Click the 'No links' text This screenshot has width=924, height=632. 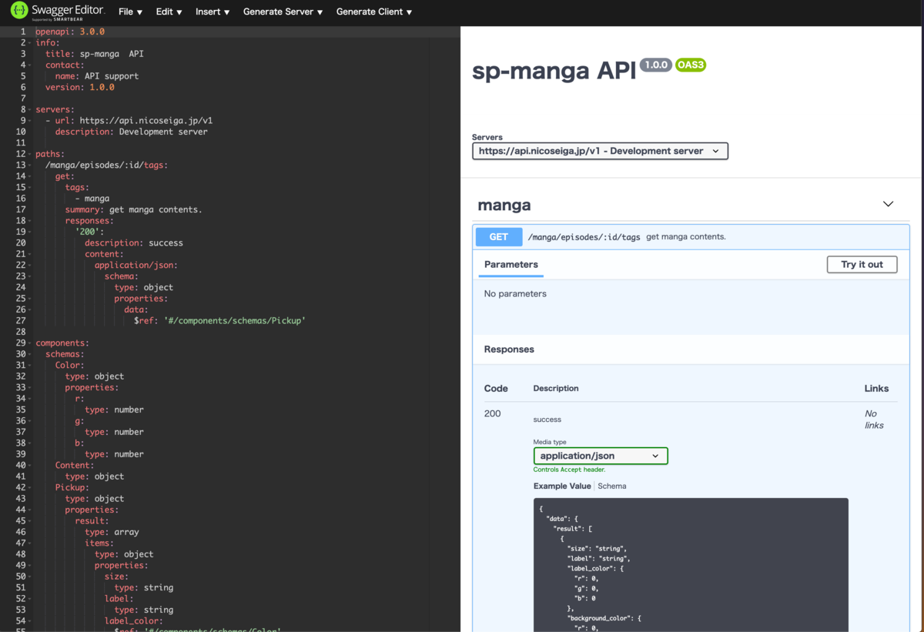pos(874,420)
